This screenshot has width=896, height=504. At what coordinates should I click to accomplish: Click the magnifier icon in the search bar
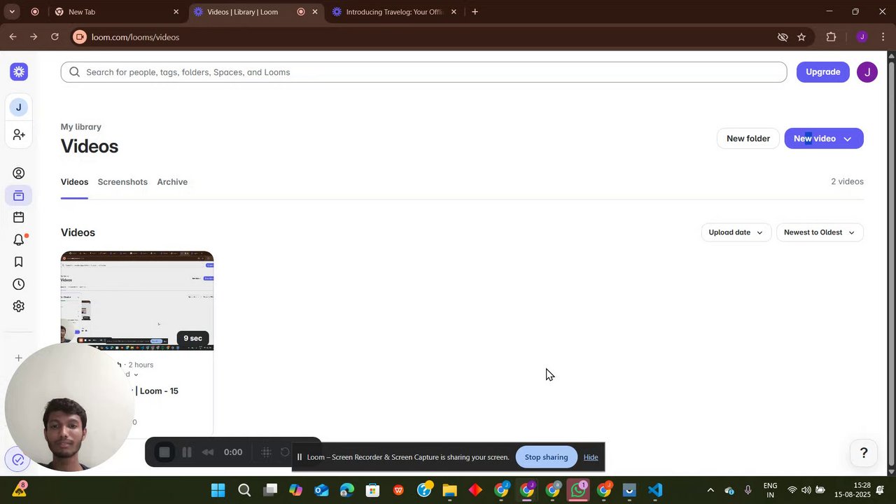75,72
